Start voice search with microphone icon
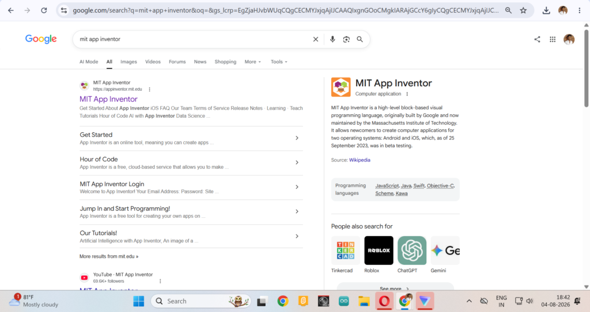 [x=332, y=39]
